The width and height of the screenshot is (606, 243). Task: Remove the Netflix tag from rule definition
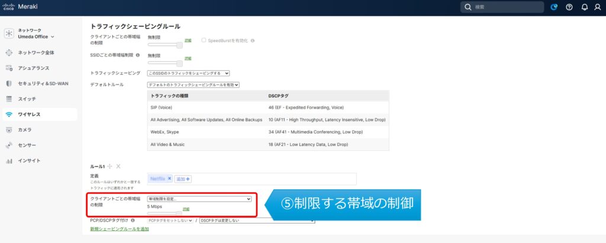tap(169, 179)
